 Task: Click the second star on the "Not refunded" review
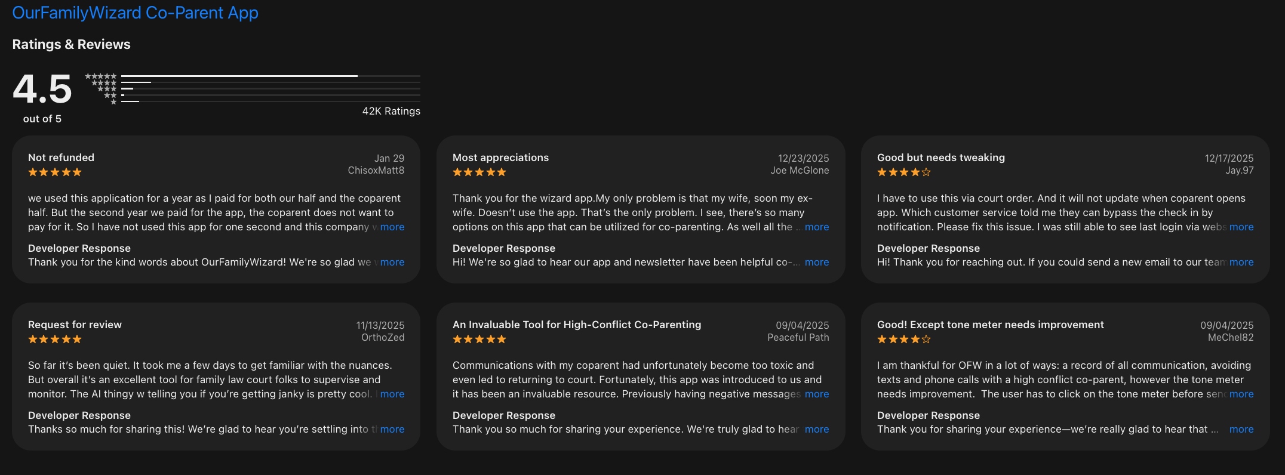(x=42, y=172)
